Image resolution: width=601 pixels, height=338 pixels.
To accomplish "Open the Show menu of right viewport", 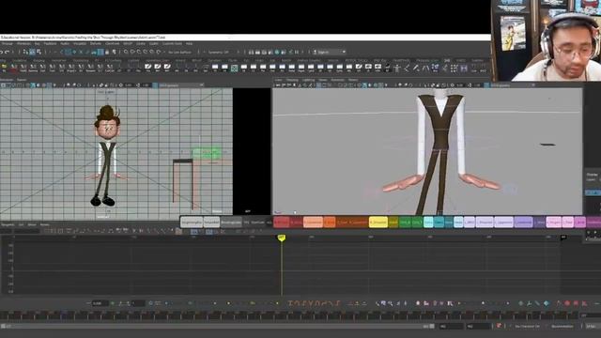I will 323,80.
